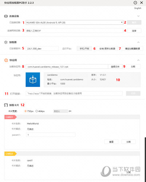Click 安装/更新加载器 button

point(107,49)
